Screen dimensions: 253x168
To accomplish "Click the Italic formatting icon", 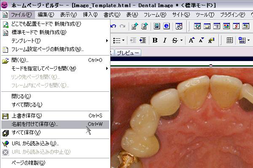I will (165, 40).
